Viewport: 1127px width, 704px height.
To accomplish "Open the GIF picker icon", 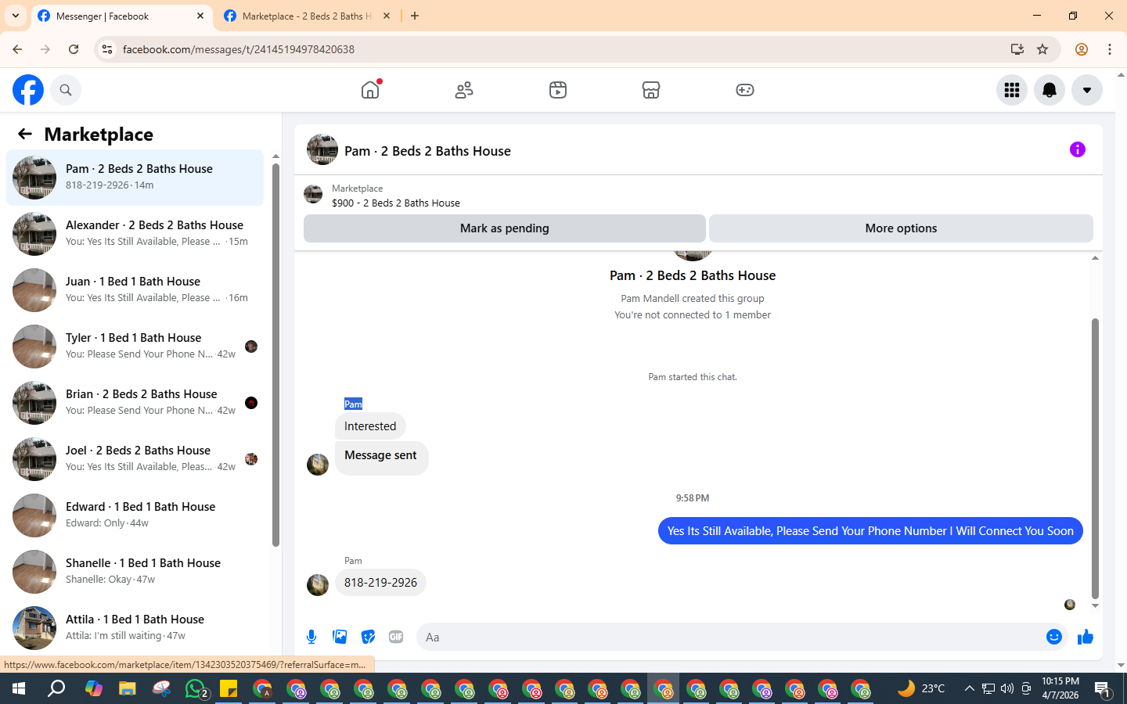I will [396, 637].
